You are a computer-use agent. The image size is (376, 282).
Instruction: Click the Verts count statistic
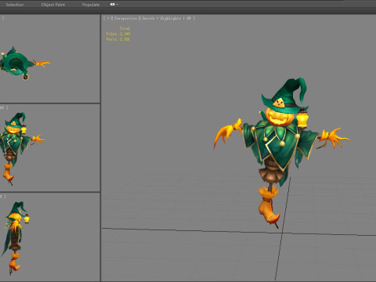[118, 39]
